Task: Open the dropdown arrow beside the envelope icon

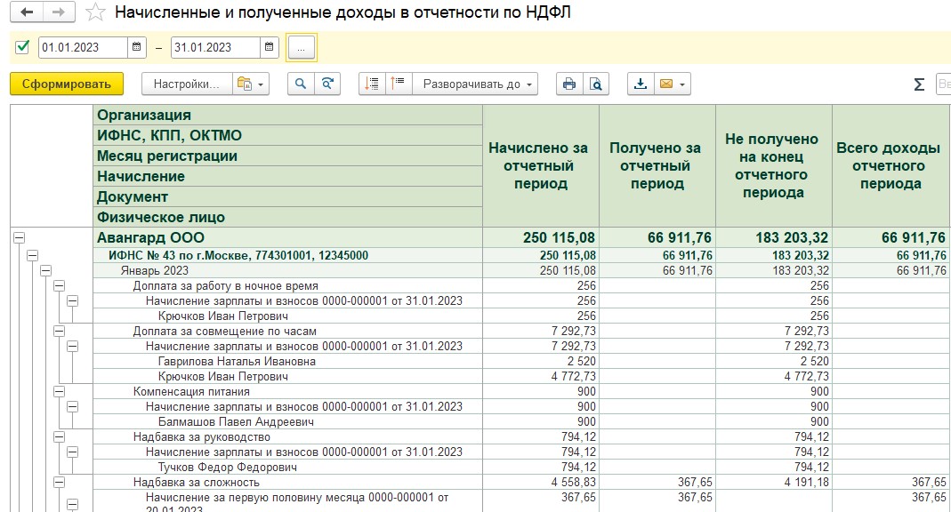Action: (x=683, y=84)
